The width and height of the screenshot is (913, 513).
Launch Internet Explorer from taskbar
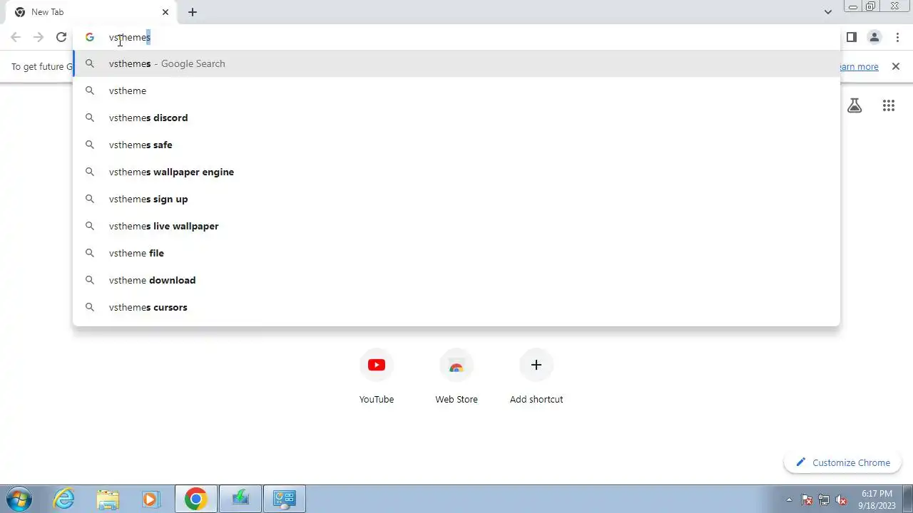tap(64, 499)
